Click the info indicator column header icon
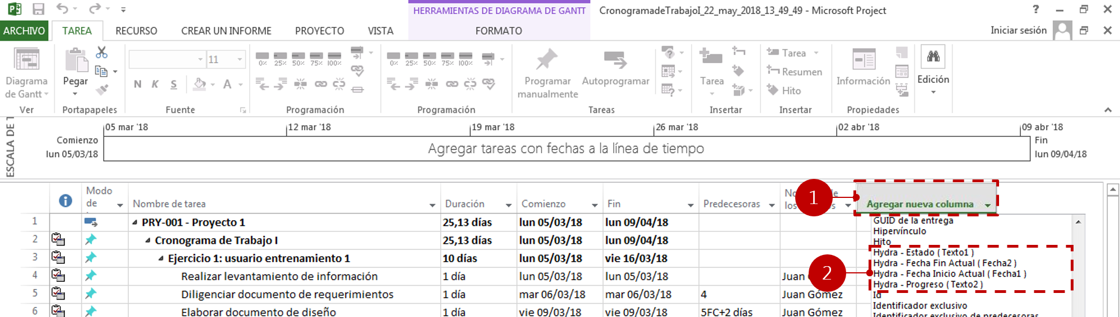This screenshot has height=317, width=1120. click(x=66, y=200)
